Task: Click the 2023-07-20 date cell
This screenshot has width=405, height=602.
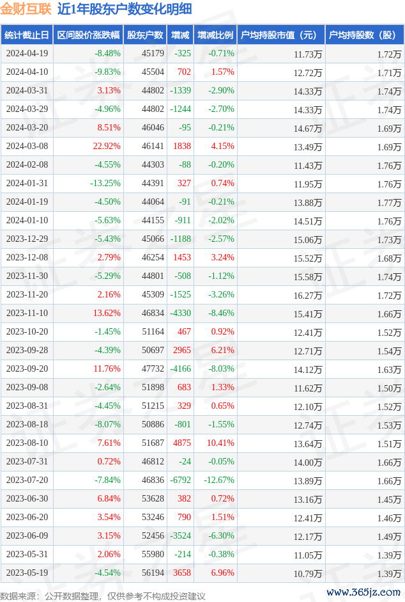Action: point(27,480)
